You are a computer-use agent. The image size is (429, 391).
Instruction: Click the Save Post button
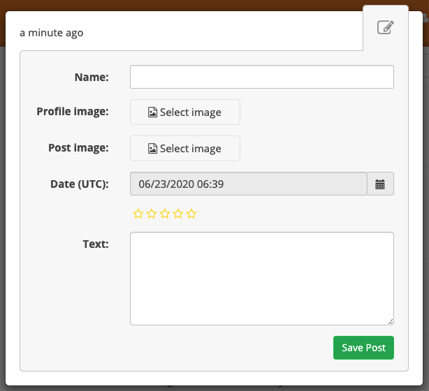point(363,348)
